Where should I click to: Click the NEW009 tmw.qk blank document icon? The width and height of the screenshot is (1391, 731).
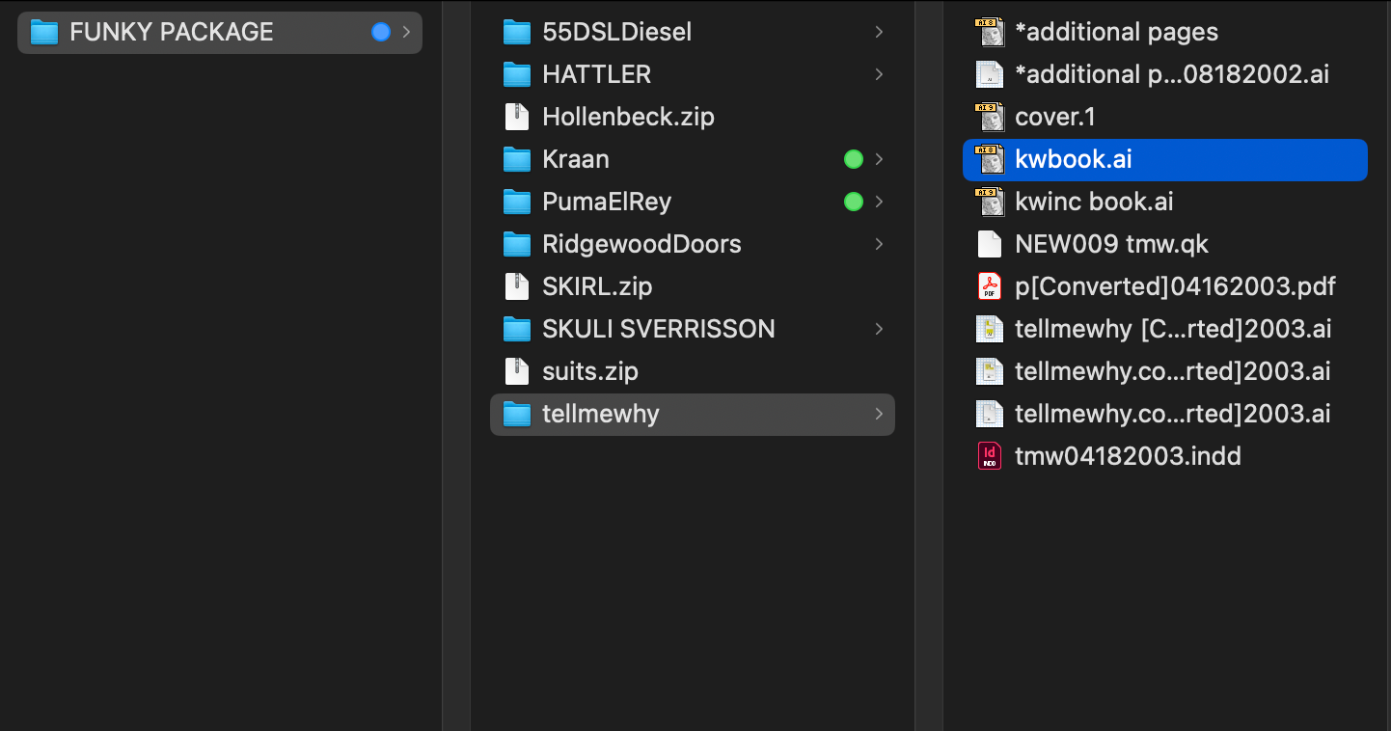point(990,244)
